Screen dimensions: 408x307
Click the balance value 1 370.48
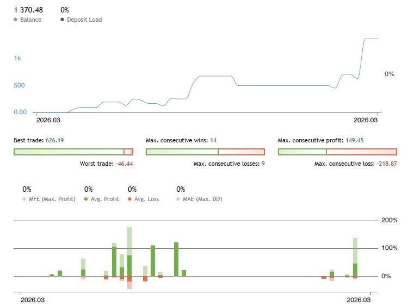(28, 10)
